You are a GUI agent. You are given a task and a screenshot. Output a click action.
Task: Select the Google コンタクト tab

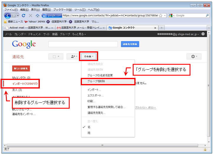click(133, 28)
